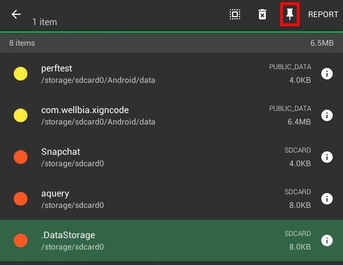Tap orange dot beside Snapchat
The image size is (343, 265).
(x=21, y=157)
